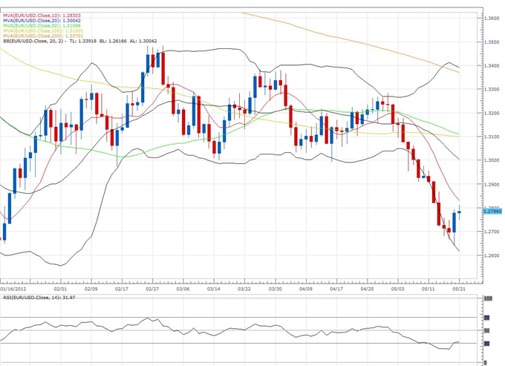This screenshot has width=505, height=366.
Task: Select the 1.3400 price axis label
Action: 491,65
